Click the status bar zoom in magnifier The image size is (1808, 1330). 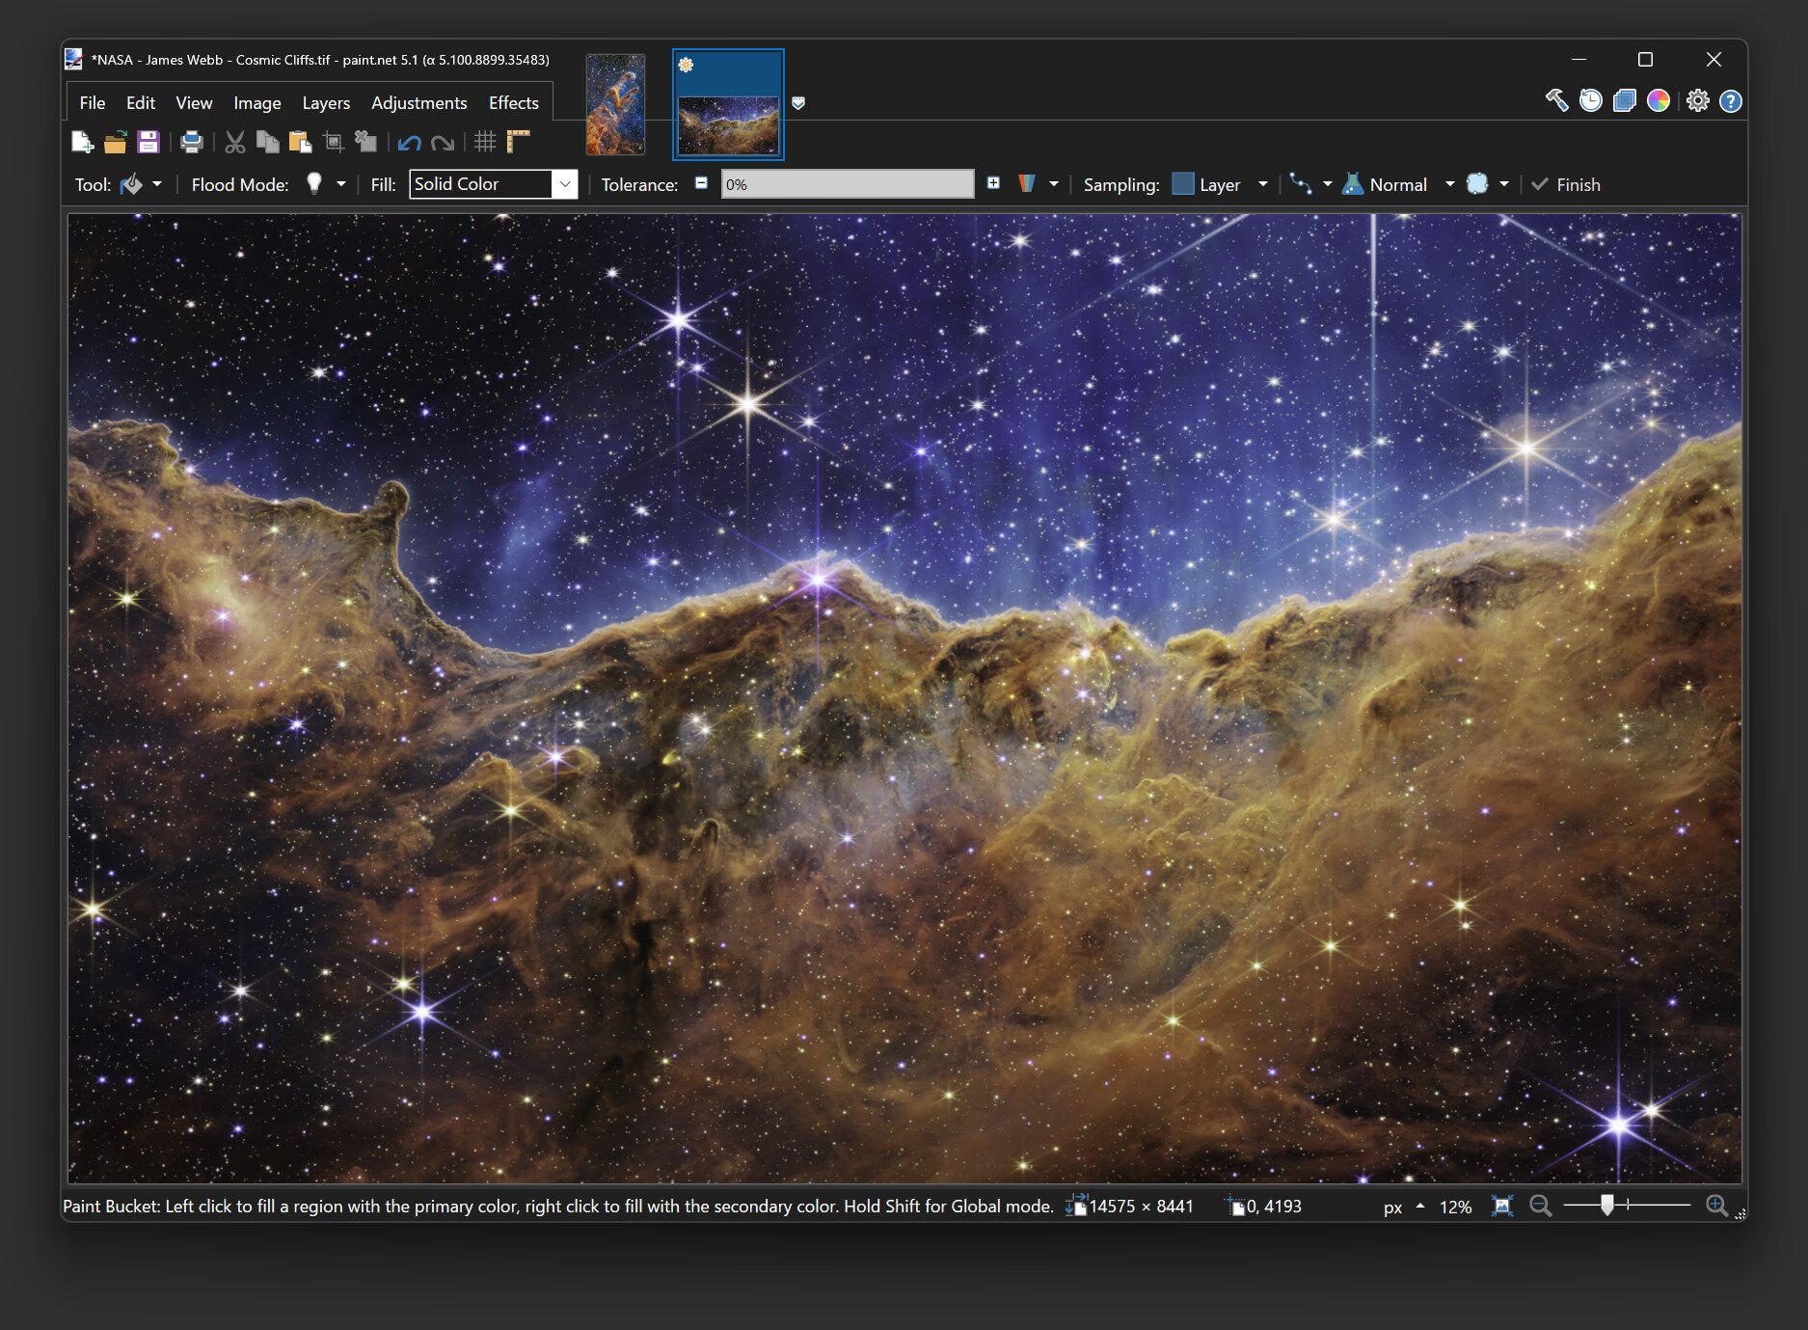tap(1717, 1207)
